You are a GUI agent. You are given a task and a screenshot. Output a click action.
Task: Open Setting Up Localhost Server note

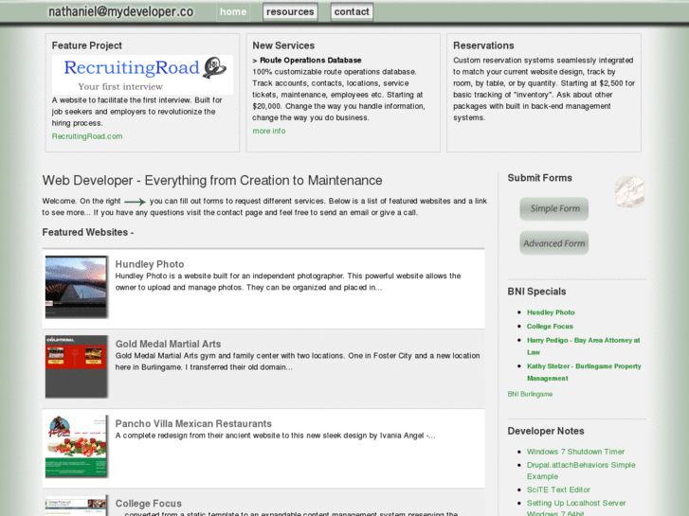(576, 507)
